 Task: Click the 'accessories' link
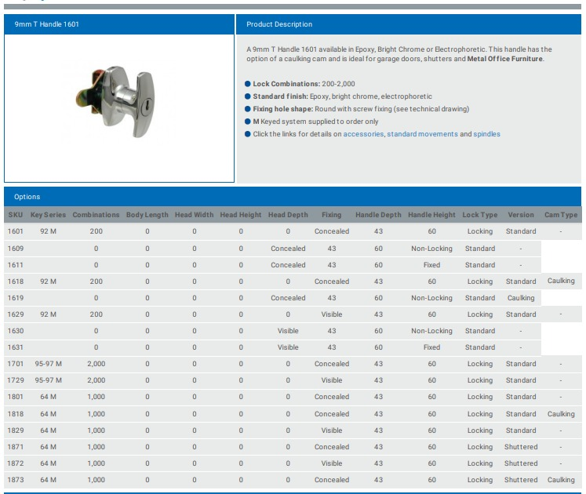pos(363,134)
